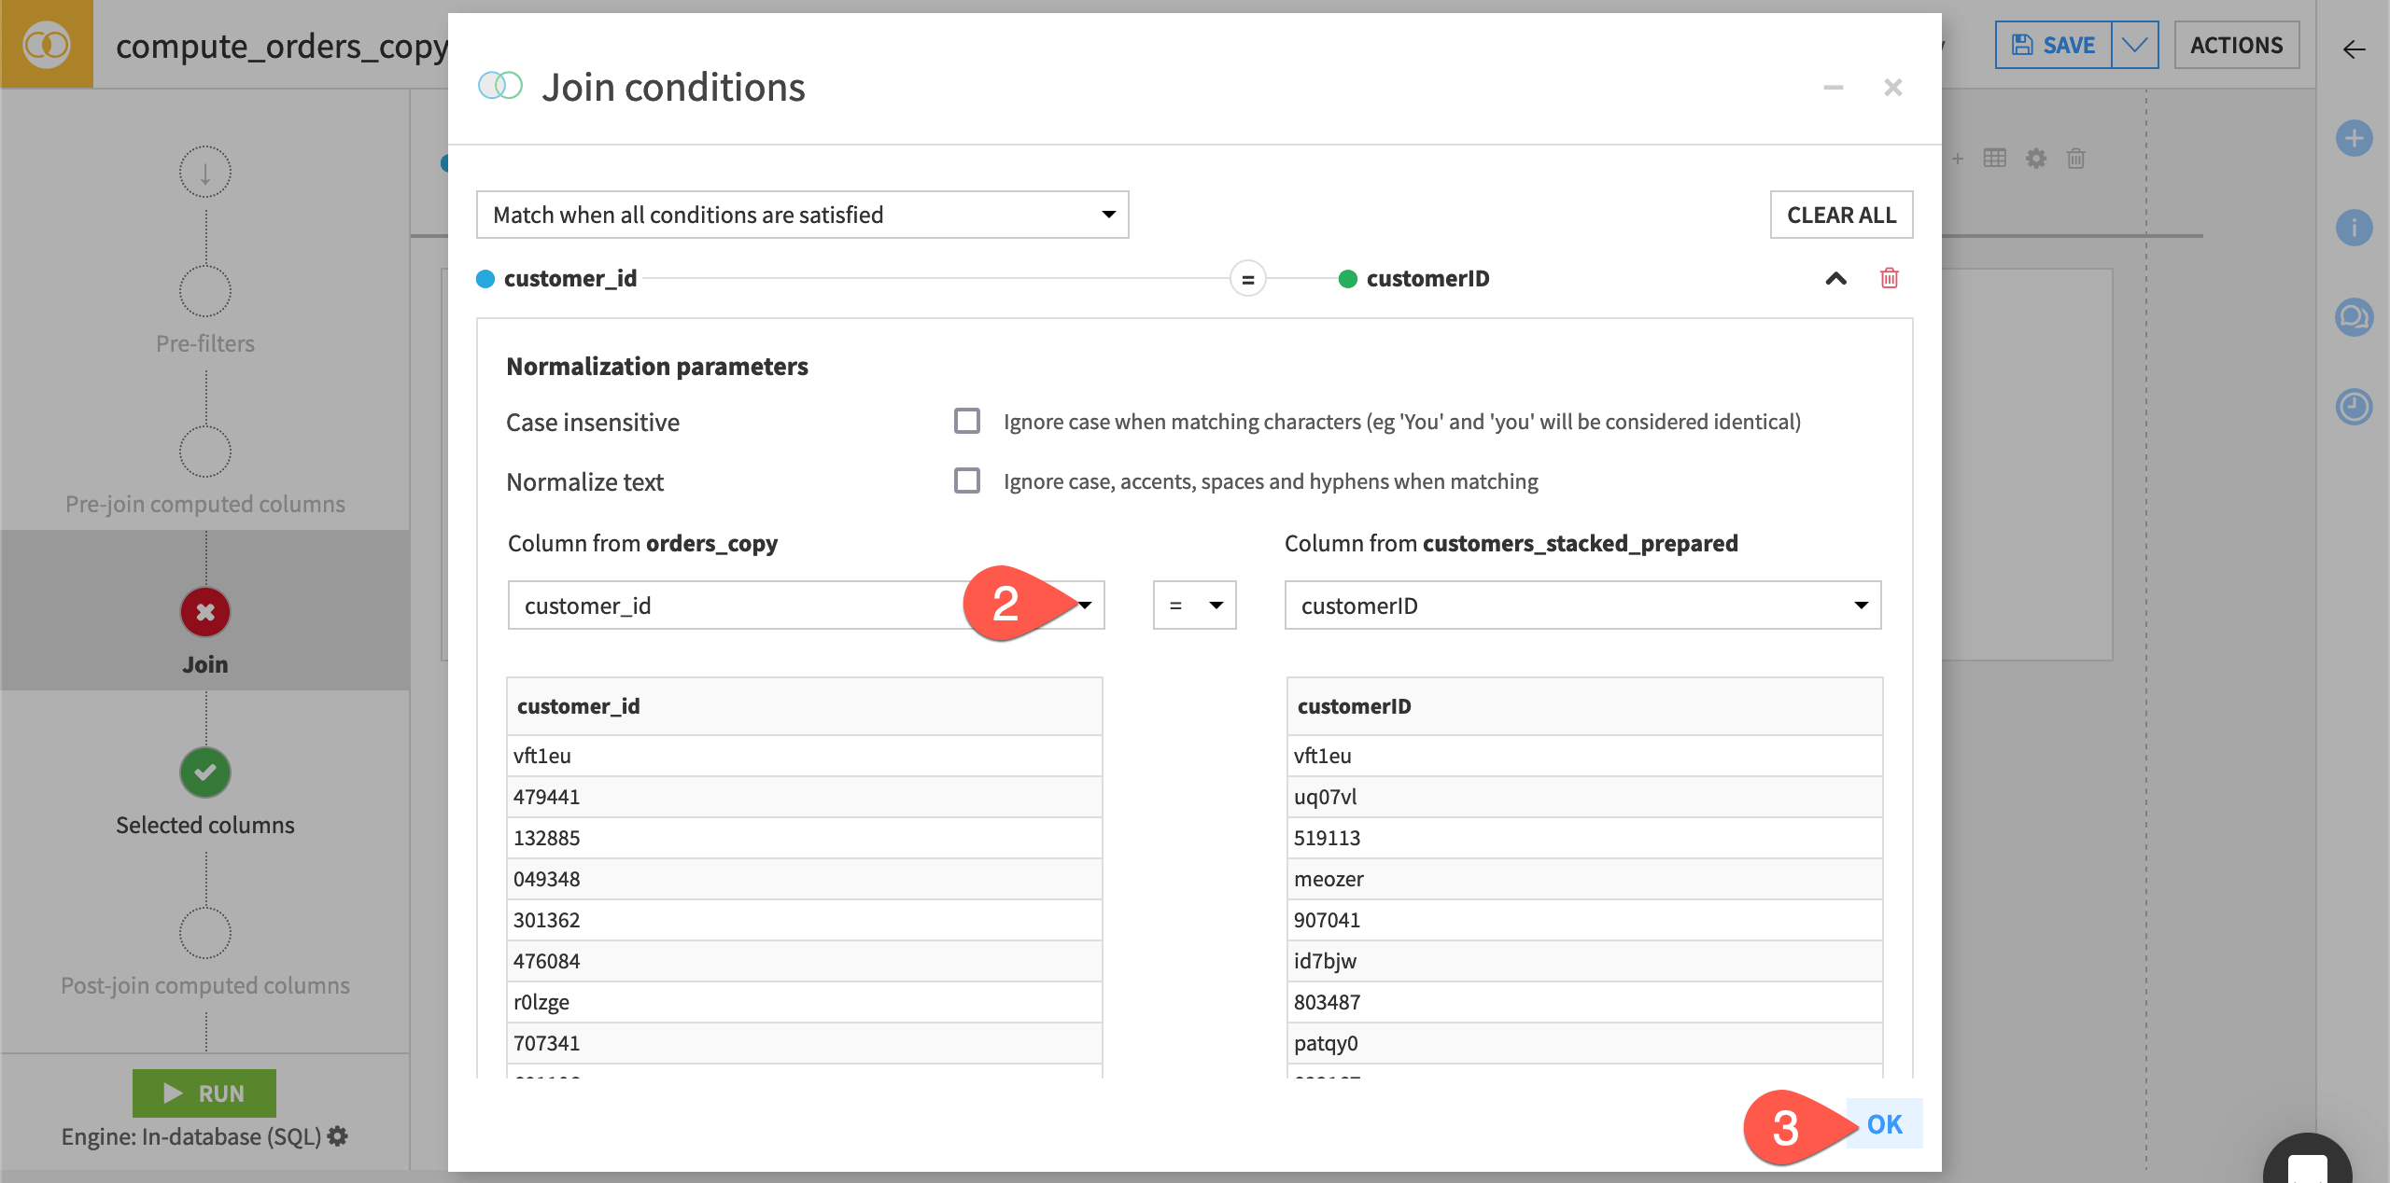This screenshot has width=2390, height=1183.
Task: Open the equals operator dropdown
Action: pyautogui.click(x=1194, y=605)
